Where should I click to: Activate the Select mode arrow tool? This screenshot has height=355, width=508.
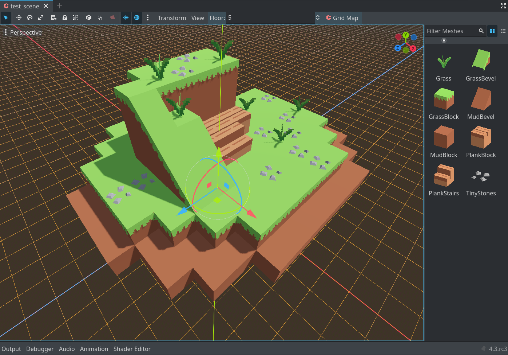tap(6, 17)
